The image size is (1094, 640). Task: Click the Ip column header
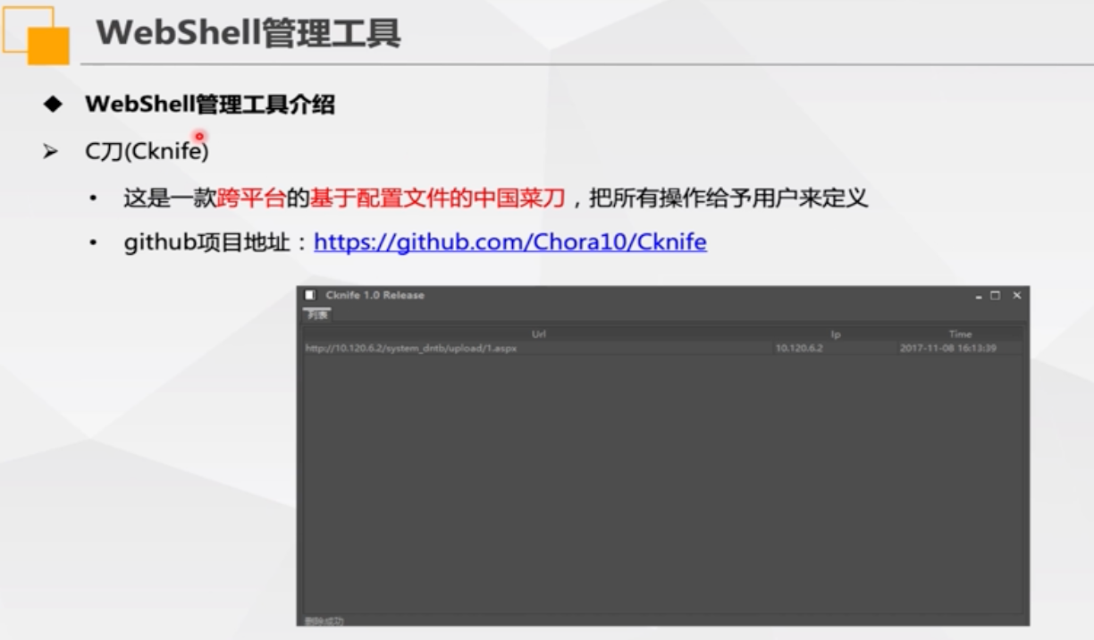pos(836,334)
